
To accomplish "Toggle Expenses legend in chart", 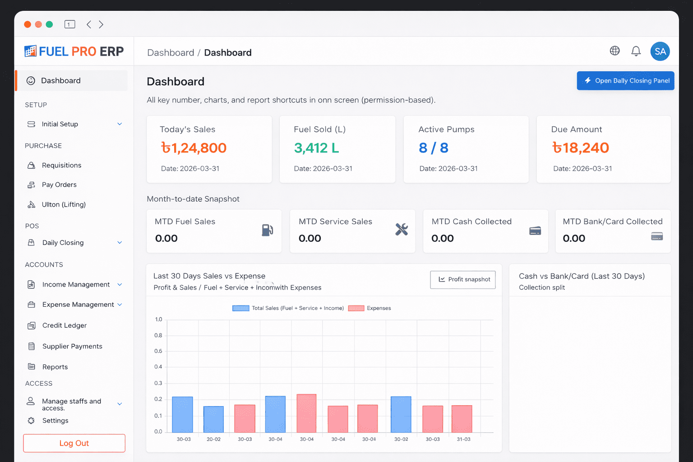I will click(370, 308).
